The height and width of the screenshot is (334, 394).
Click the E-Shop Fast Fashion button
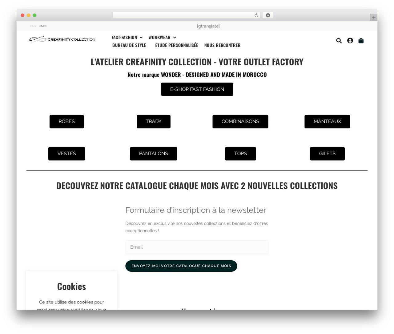point(197,89)
